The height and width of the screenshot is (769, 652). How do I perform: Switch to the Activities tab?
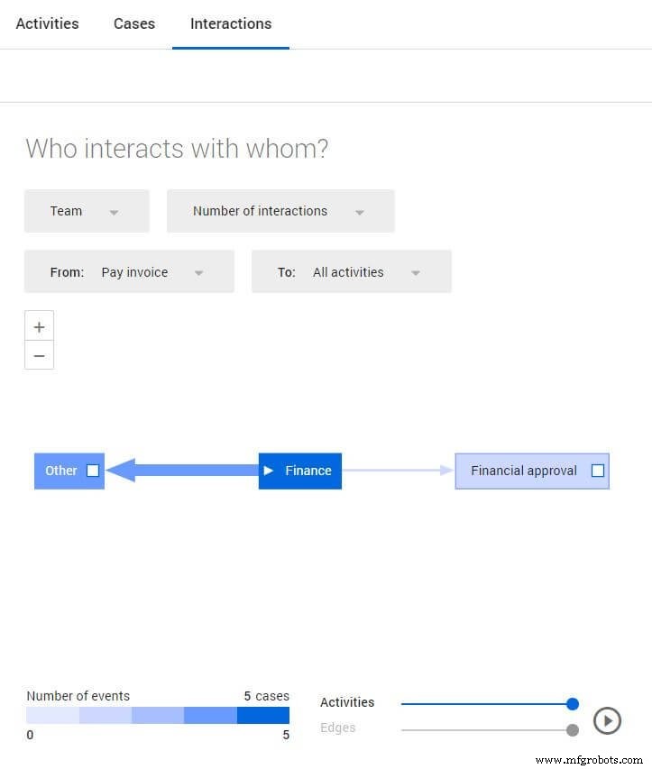pos(47,23)
